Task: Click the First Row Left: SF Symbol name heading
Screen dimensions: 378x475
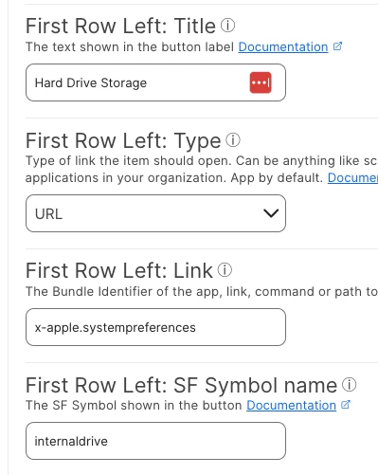Action: [181, 386]
